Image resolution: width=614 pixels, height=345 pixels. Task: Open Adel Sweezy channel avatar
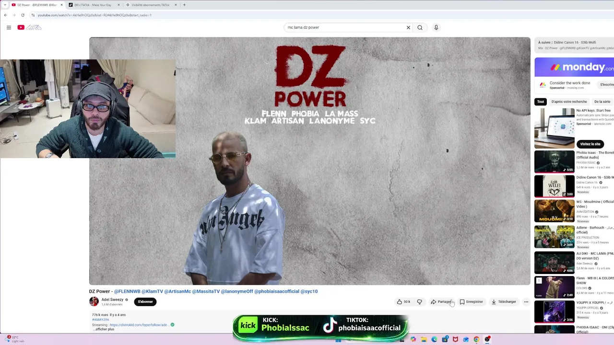[94, 301]
